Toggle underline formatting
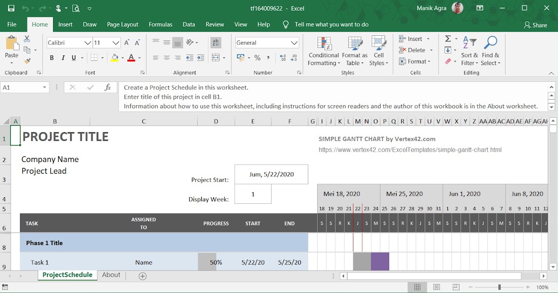The height and width of the screenshot is (293, 558). pyautogui.click(x=74, y=58)
